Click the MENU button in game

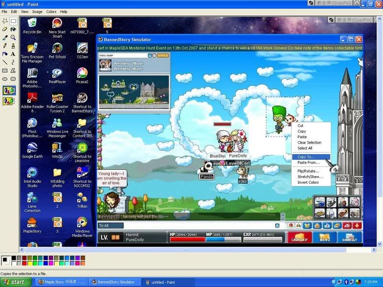coord(325,237)
